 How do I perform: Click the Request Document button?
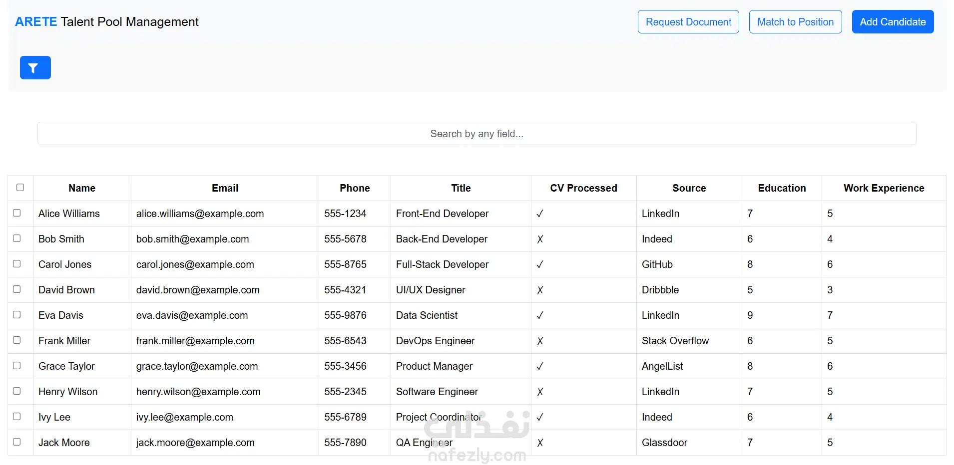[x=688, y=22]
